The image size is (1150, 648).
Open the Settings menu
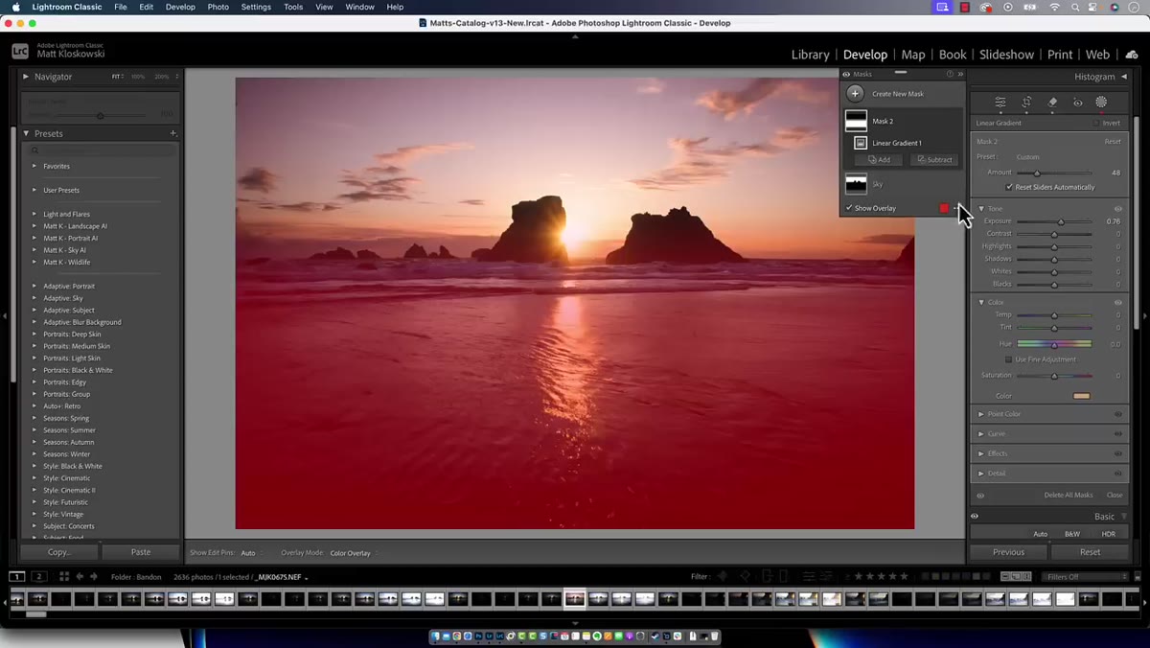(256, 7)
